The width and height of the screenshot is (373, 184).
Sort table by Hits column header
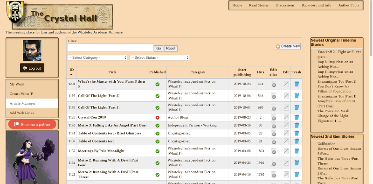pos(261,72)
